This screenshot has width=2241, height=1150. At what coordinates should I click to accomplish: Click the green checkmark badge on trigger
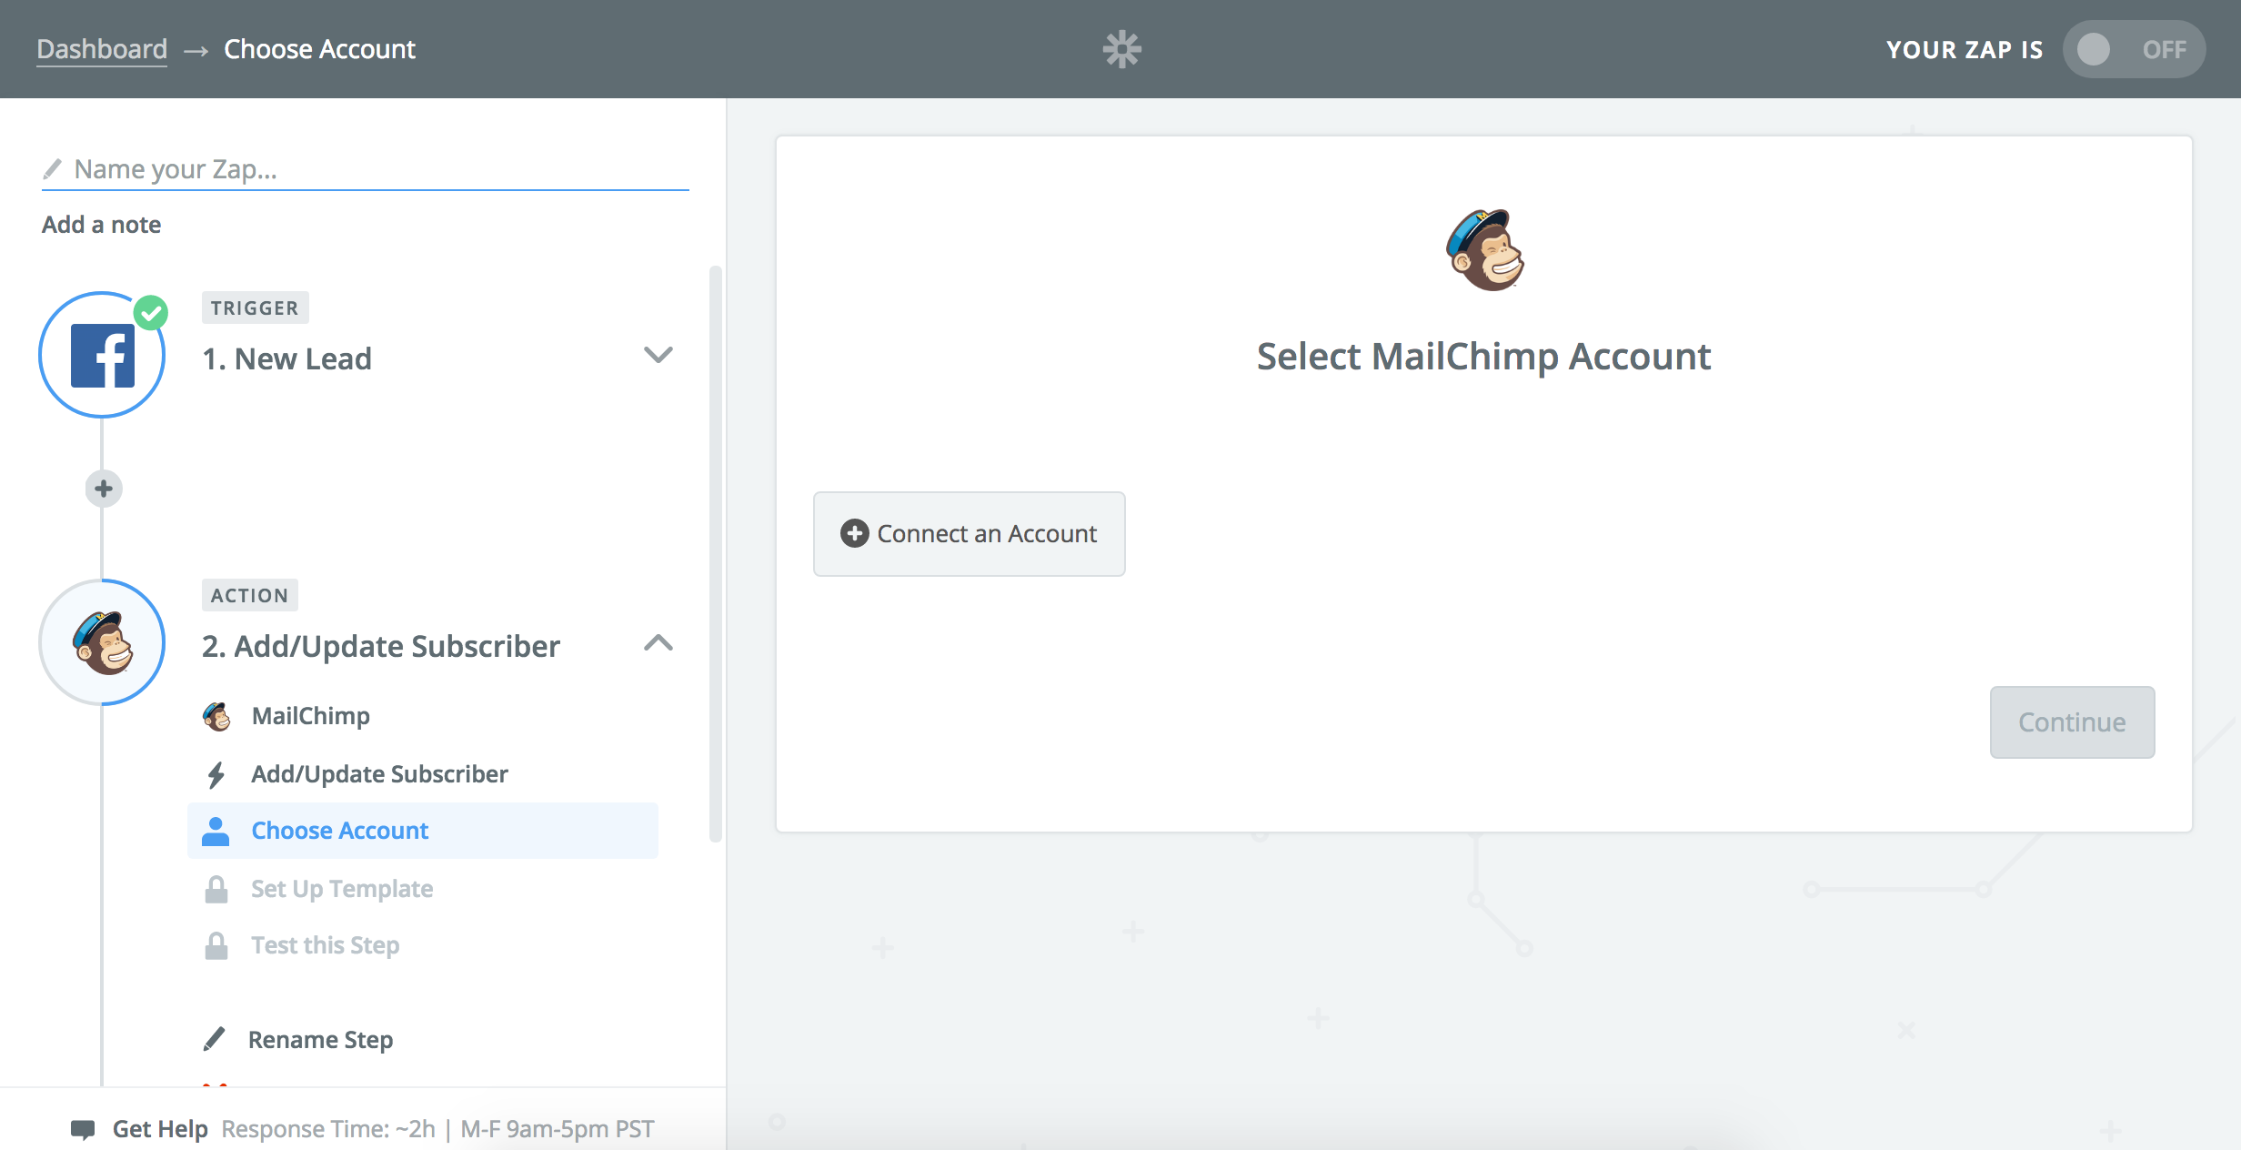click(x=151, y=313)
